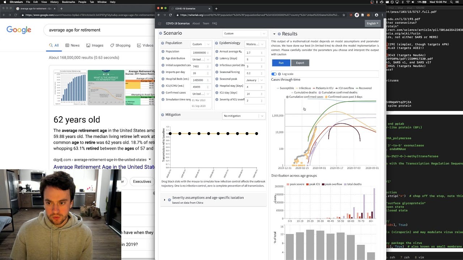Click the help icon next to Latency [days]
Image resolution: width=463 pixels, height=260 pixels.
[216, 59]
